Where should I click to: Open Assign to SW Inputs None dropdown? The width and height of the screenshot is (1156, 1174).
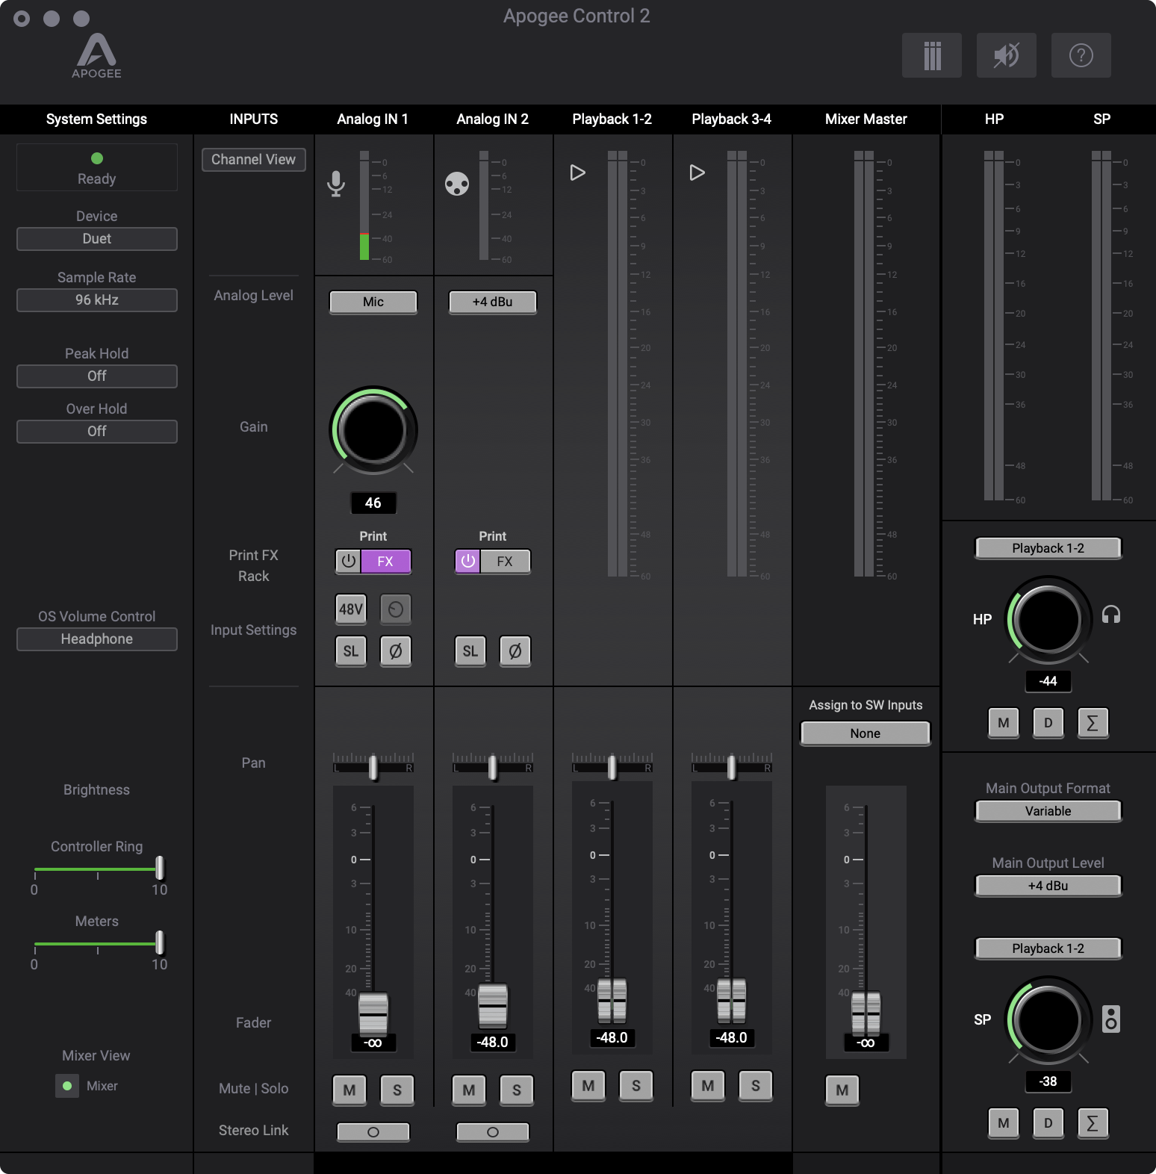point(866,733)
